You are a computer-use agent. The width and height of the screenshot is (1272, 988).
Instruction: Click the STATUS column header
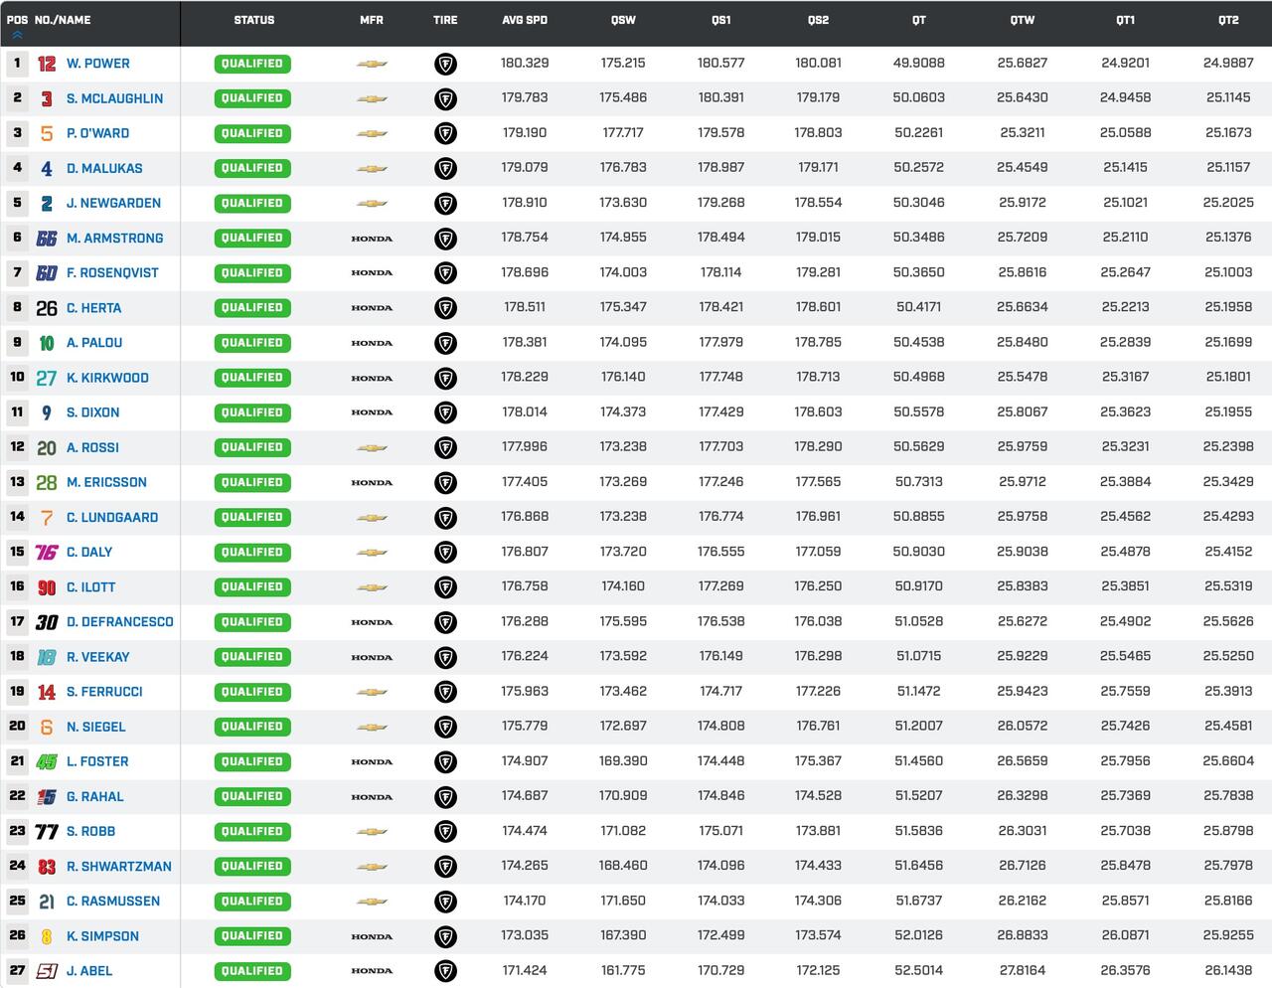(x=253, y=20)
